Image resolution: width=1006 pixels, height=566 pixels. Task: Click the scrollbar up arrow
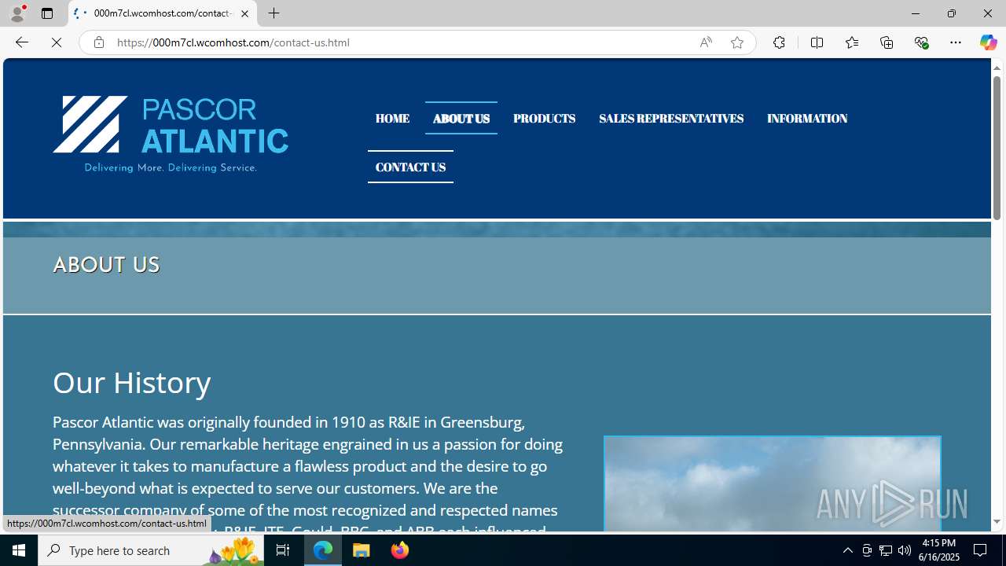[x=997, y=68]
